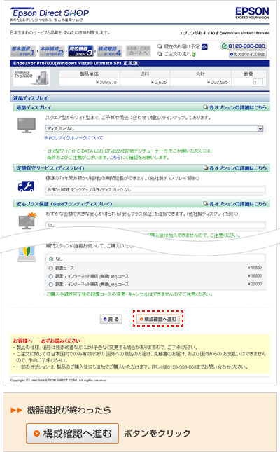280x452 pixels.
Task: Click the ¥ 2,625 shipping cell
Action: coord(145,83)
